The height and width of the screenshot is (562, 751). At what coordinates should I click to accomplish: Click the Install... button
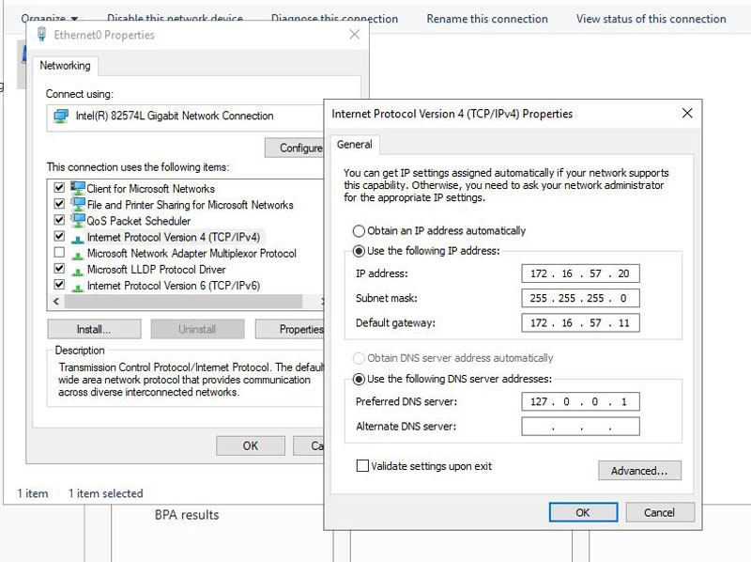click(x=94, y=330)
